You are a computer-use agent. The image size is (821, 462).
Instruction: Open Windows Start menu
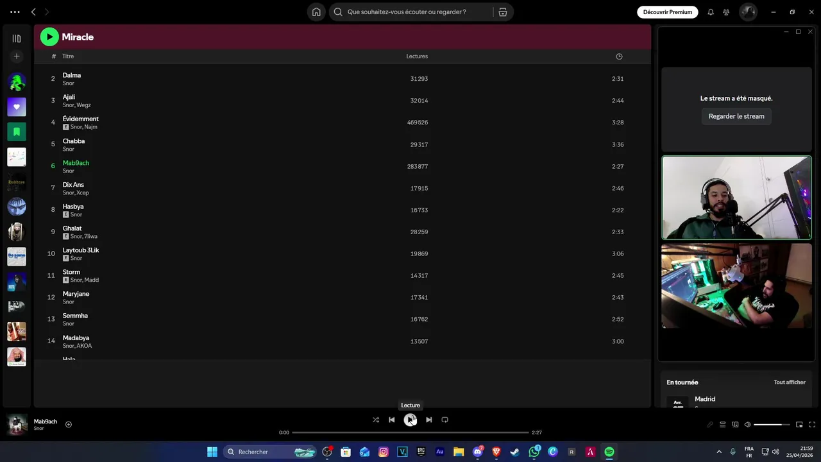212,452
